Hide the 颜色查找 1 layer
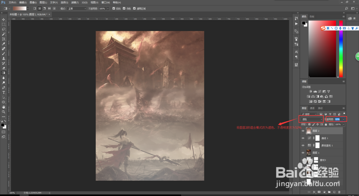The height and width of the screenshot is (196, 359). click(303, 145)
